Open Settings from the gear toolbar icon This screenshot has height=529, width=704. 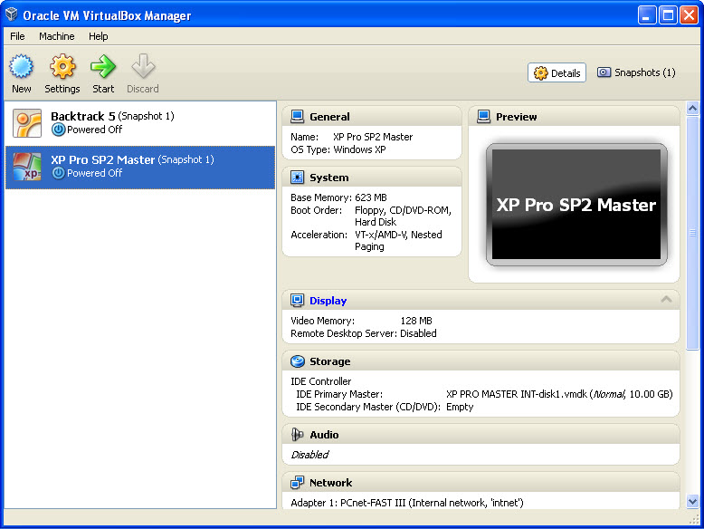click(62, 68)
